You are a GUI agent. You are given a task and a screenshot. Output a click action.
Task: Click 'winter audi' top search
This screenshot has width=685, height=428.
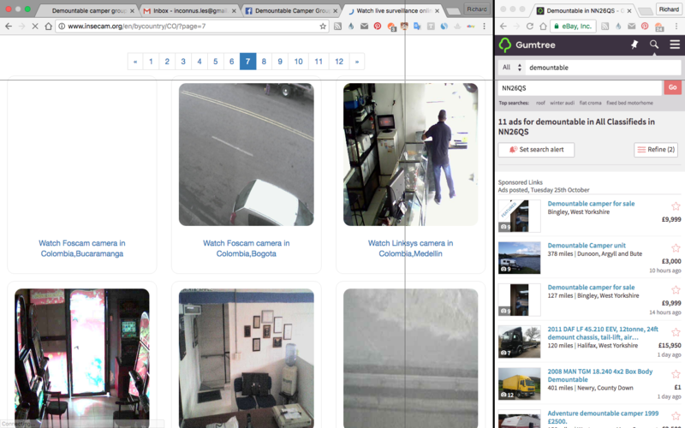[x=562, y=103]
